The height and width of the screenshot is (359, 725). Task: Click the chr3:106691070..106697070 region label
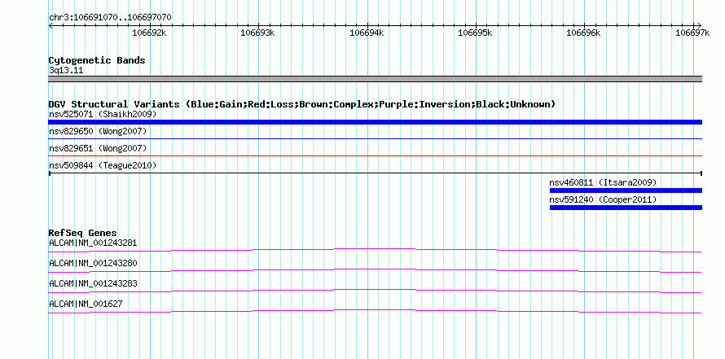(x=110, y=17)
